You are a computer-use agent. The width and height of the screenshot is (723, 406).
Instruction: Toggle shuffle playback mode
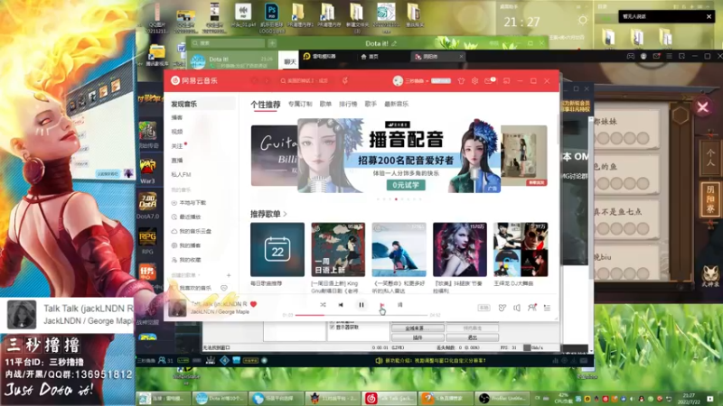[x=323, y=305]
